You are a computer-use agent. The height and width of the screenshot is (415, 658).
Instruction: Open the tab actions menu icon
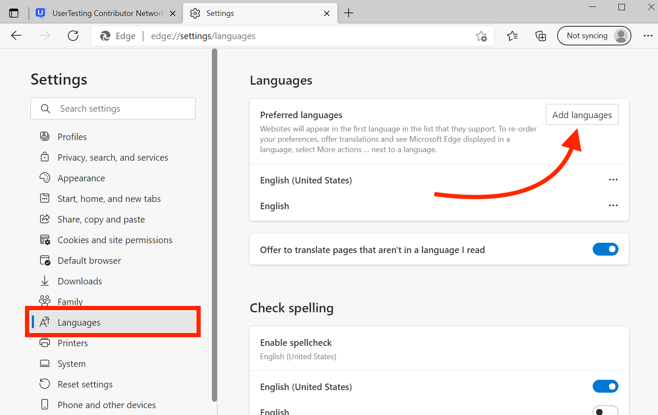(x=14, y=13)
